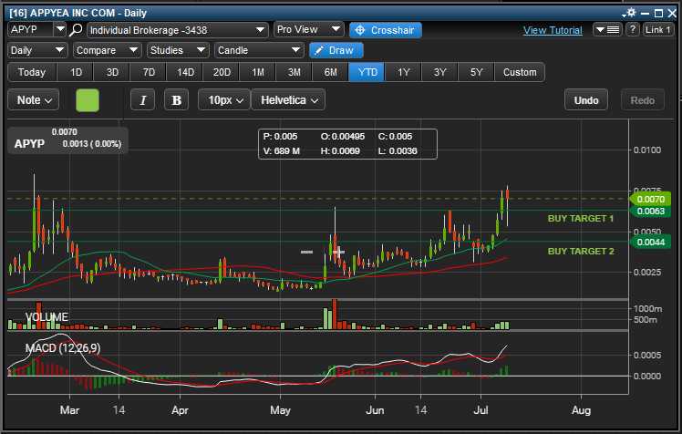Select the 6M time range

pyautogui.click(x=331, y=72)
